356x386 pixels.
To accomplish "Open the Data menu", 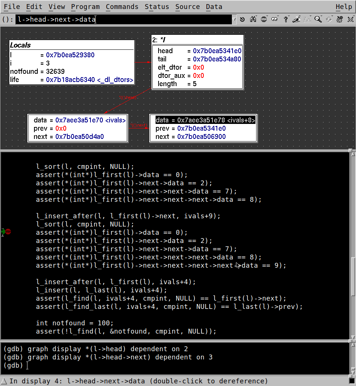I will tap(214, 6).
